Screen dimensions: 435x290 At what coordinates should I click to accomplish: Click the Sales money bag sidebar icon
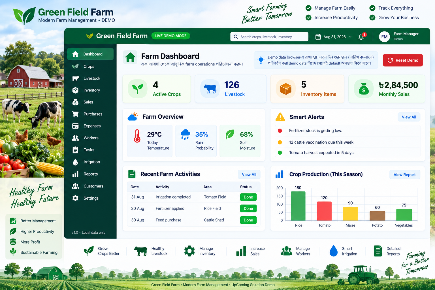(75, 102)
